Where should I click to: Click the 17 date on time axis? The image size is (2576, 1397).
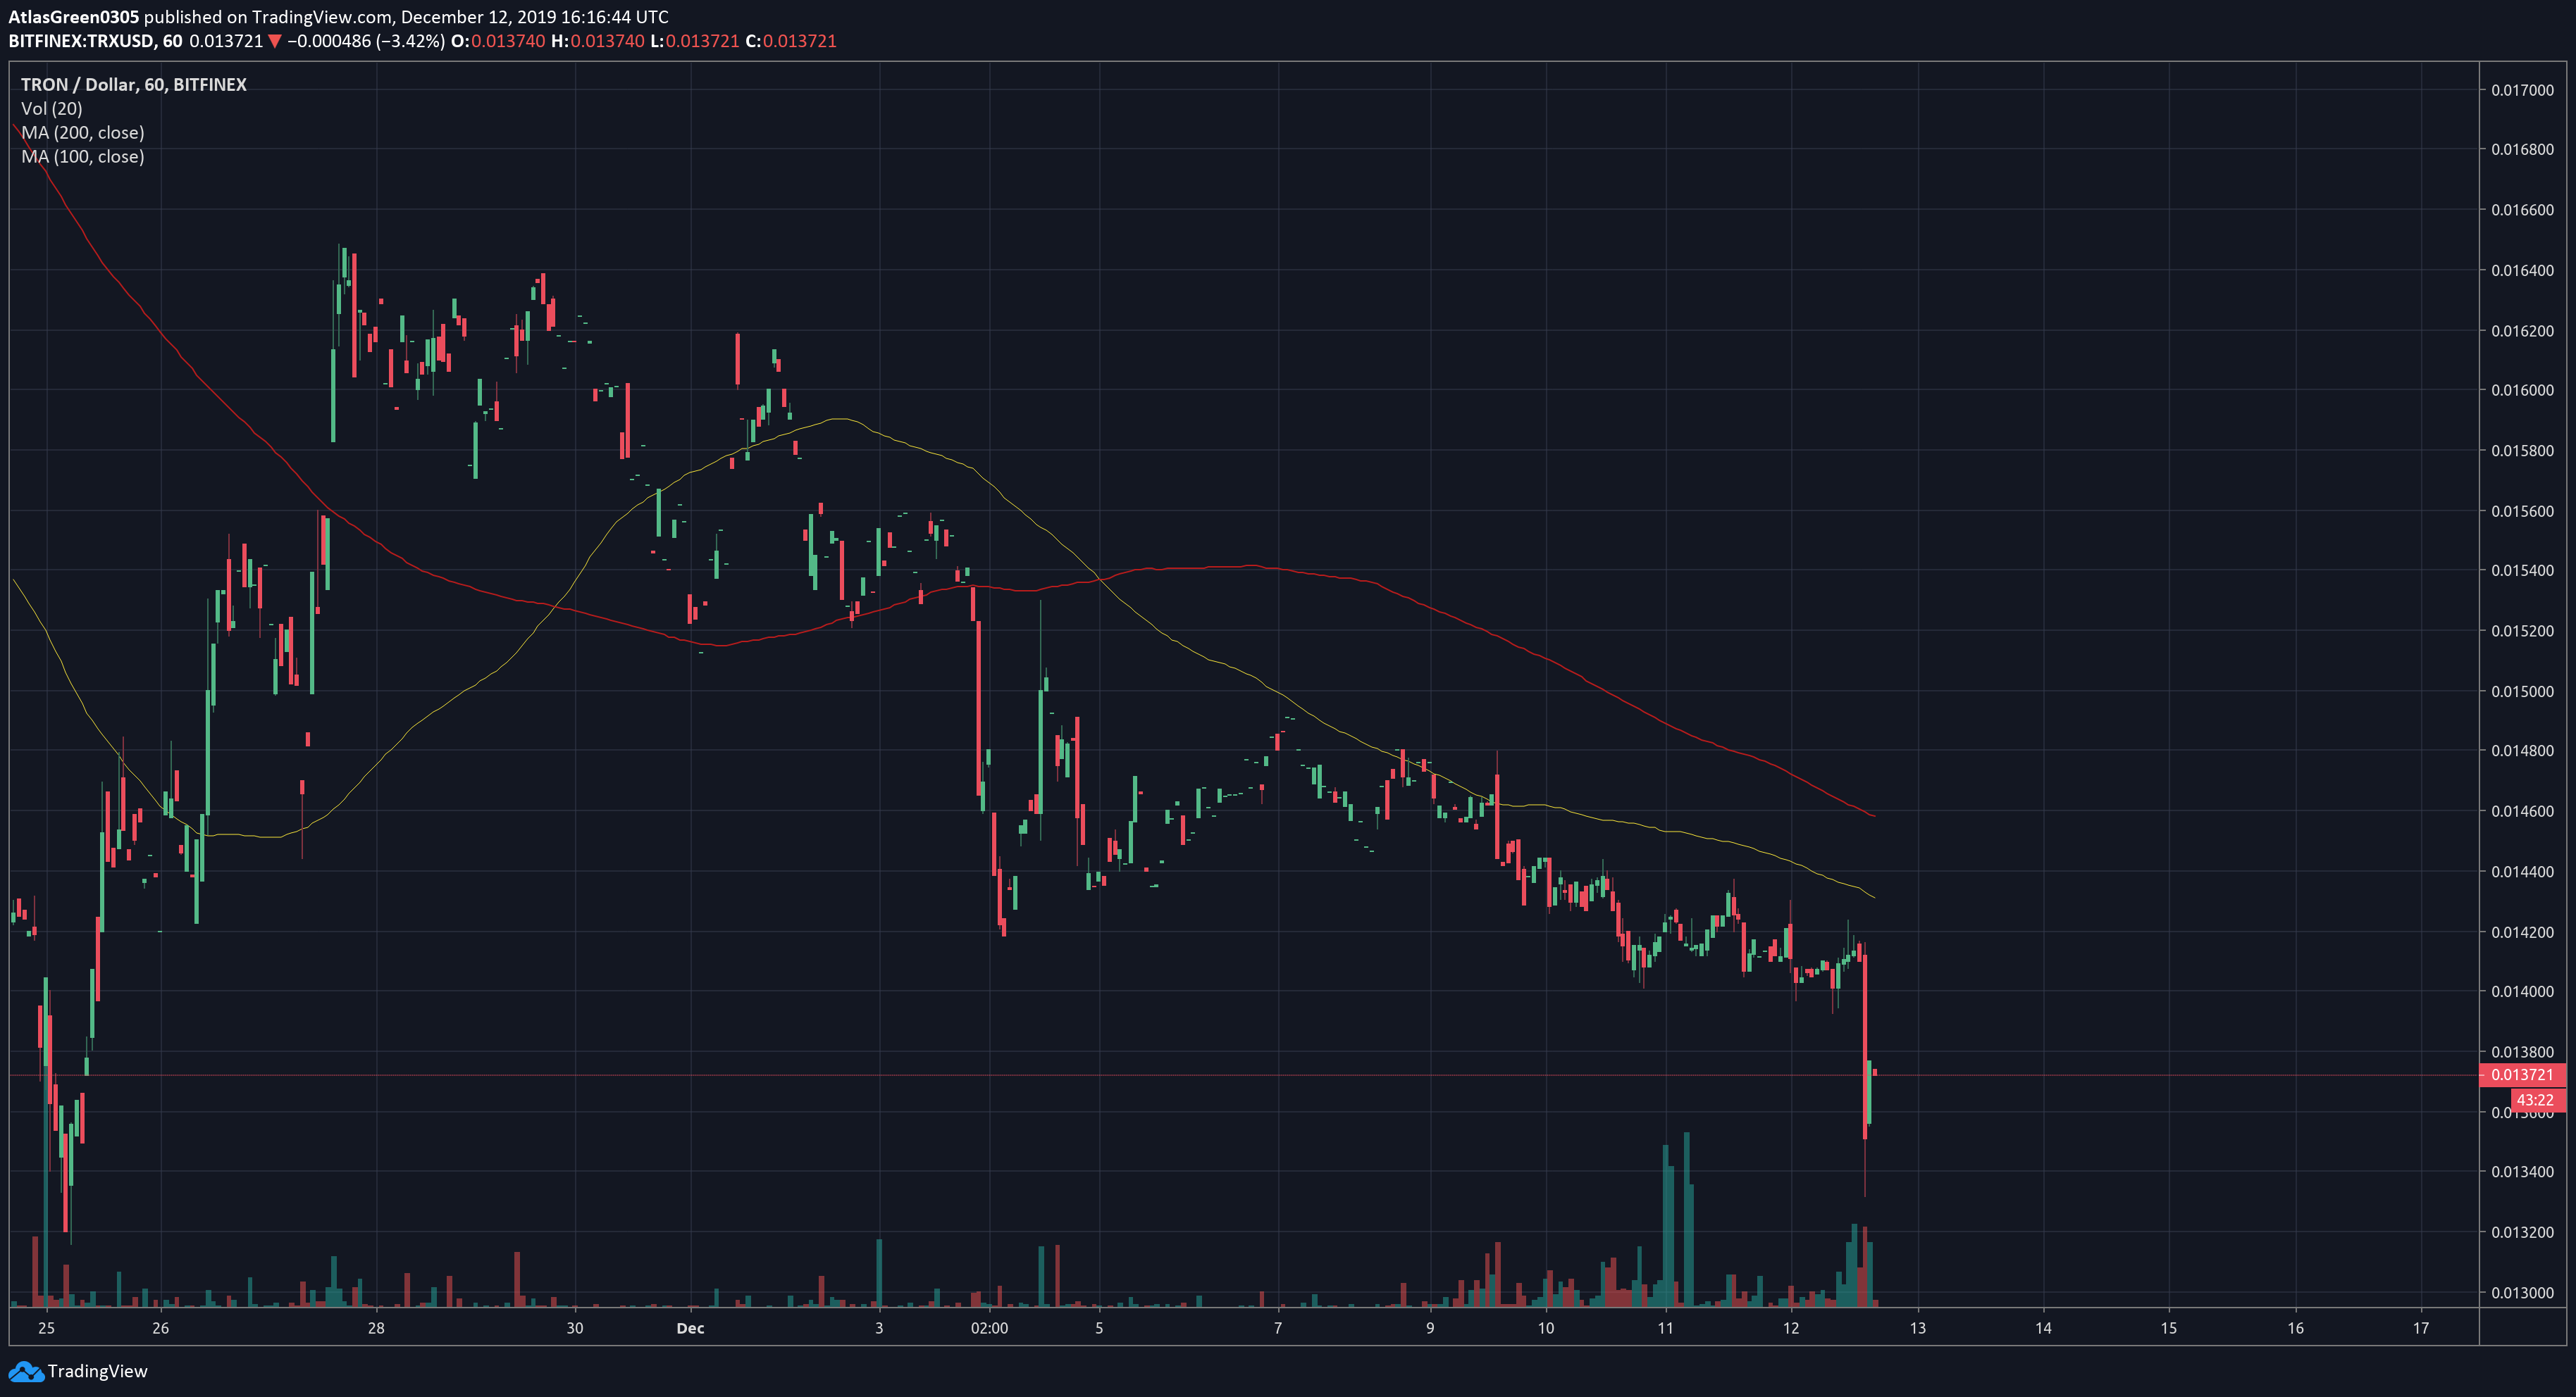point(2420,1328)
